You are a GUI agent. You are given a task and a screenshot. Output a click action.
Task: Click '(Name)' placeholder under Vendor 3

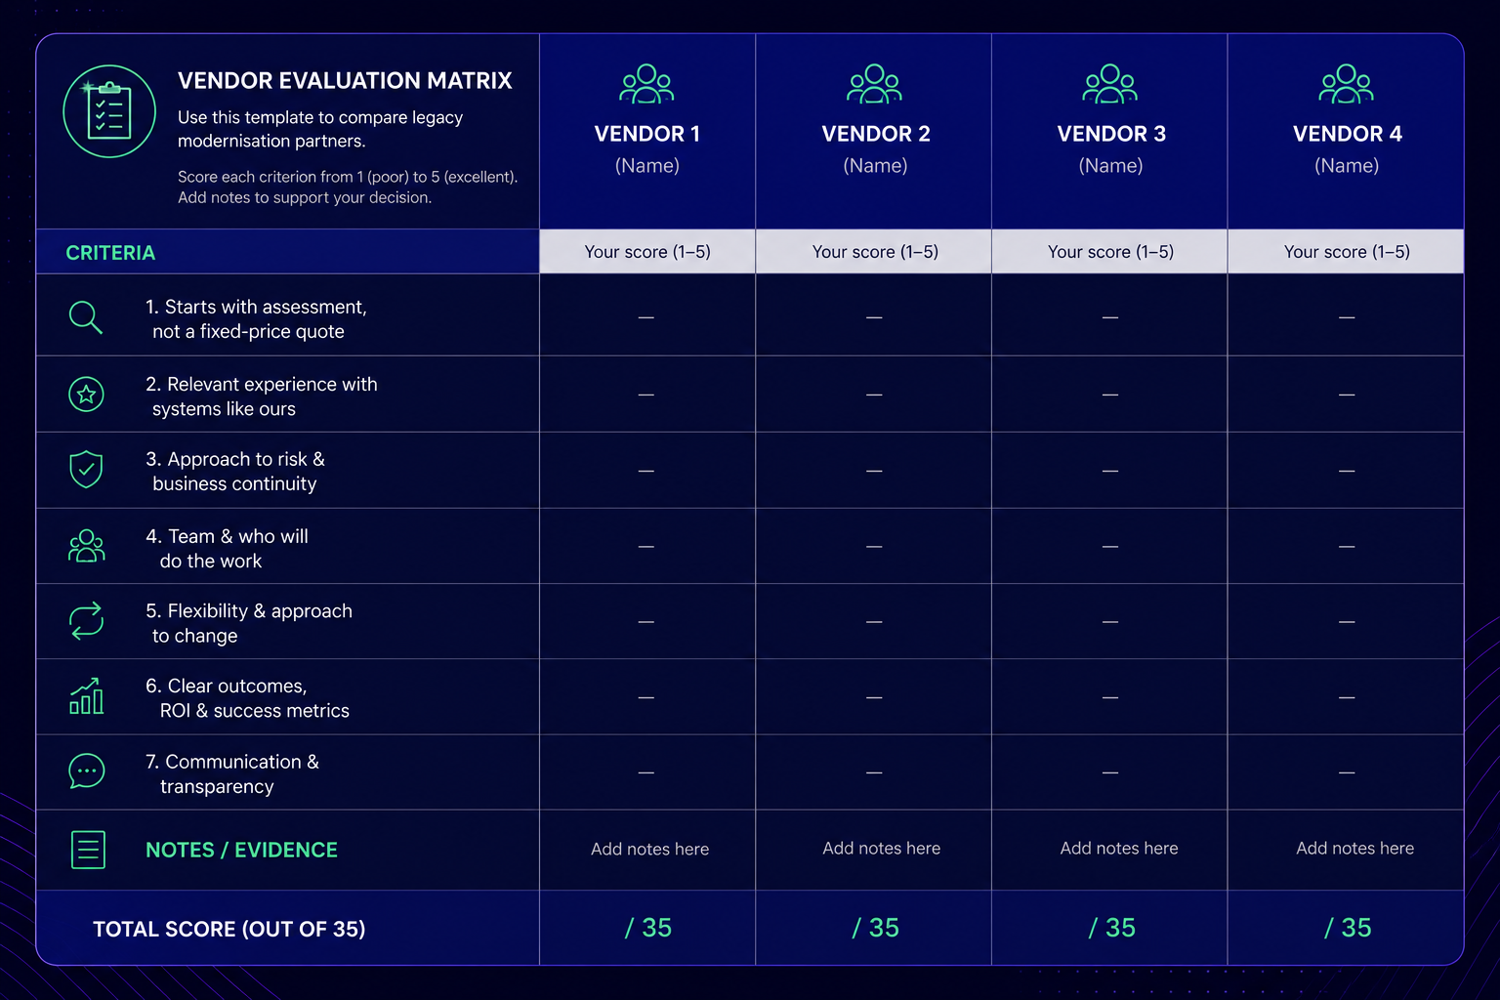(1111, 166)
